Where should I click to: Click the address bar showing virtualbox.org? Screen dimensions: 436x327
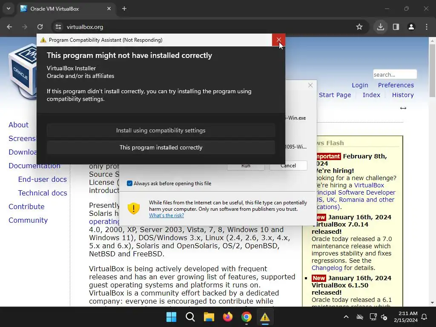click(x=206, y=27)
